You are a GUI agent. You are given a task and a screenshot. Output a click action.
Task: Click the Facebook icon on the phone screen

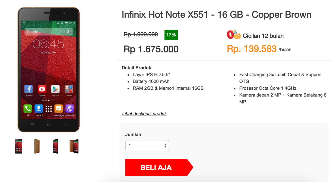pos(28,89)
